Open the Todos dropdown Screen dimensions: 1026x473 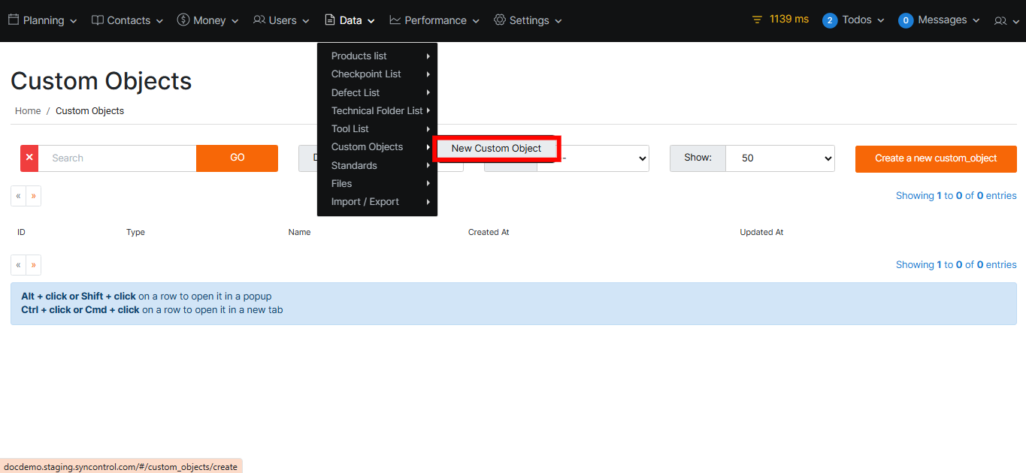pos(853,20)
